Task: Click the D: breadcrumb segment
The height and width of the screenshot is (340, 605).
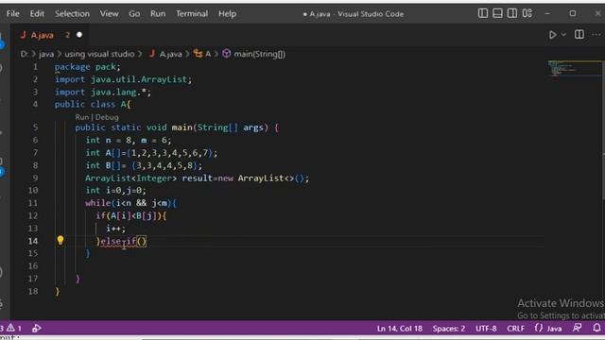Action: [25, 55]
